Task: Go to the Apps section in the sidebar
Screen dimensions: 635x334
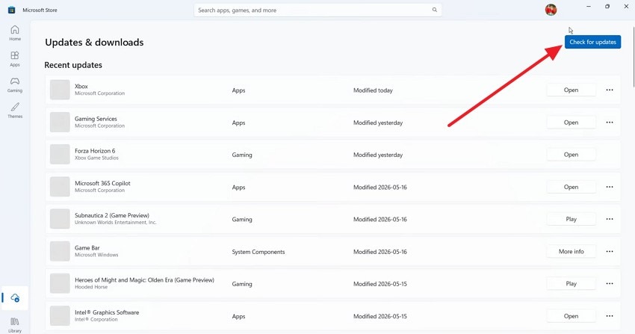Action: pos(15,59)
